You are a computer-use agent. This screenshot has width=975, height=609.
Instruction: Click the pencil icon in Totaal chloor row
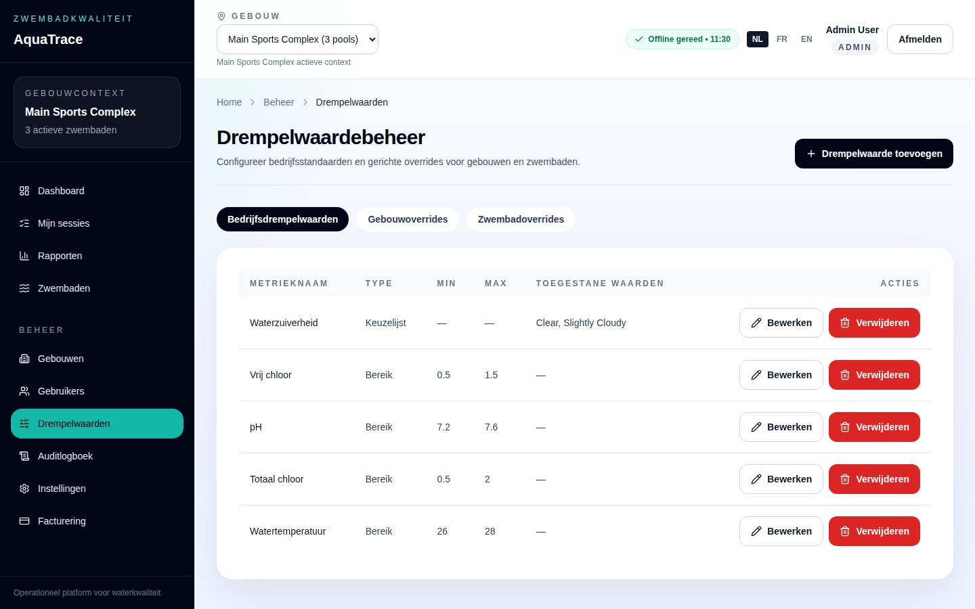click(x=756, y=479)
